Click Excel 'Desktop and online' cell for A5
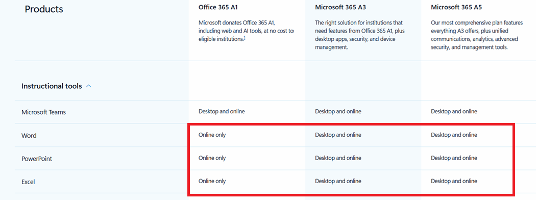The width and height of the screenshot is (537, 200). (x=454, y=181)
